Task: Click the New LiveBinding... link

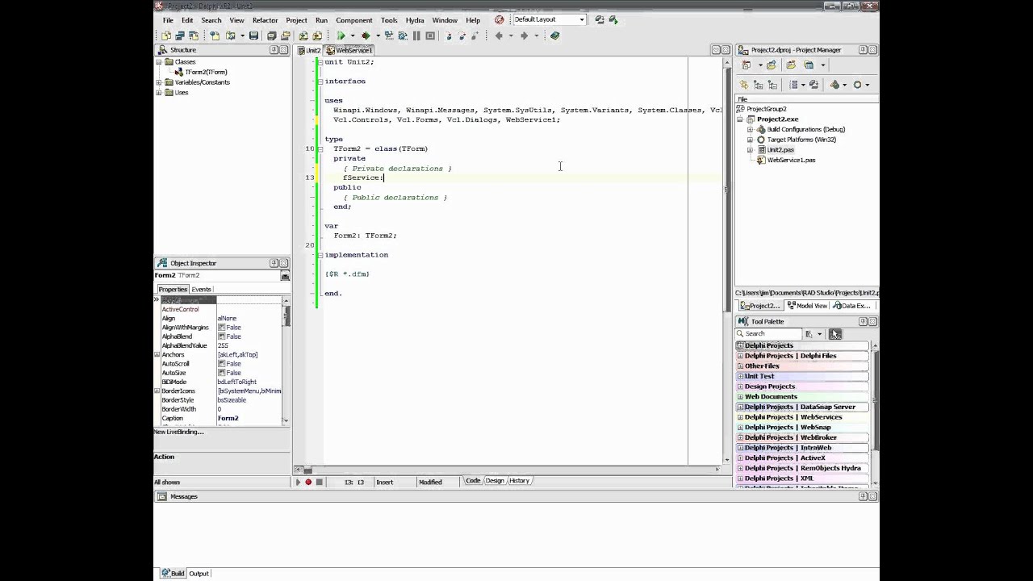Action: pos(179,432)
